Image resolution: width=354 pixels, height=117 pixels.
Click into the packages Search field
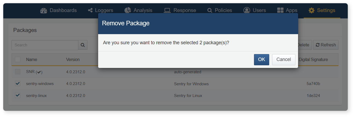[45, 45]
